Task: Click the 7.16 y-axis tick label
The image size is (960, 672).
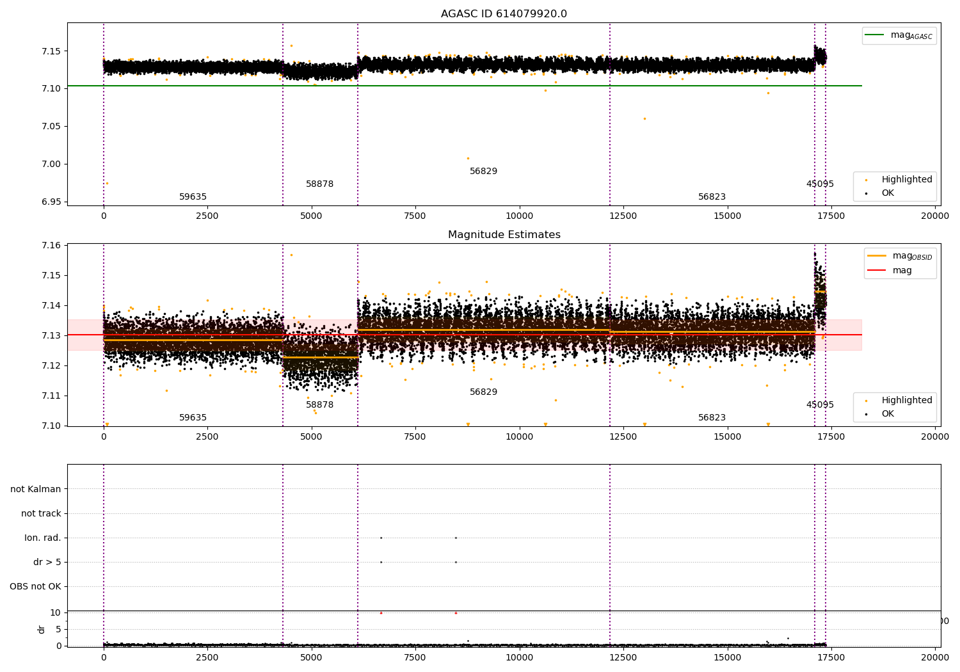Action: [x=51, y=245]
